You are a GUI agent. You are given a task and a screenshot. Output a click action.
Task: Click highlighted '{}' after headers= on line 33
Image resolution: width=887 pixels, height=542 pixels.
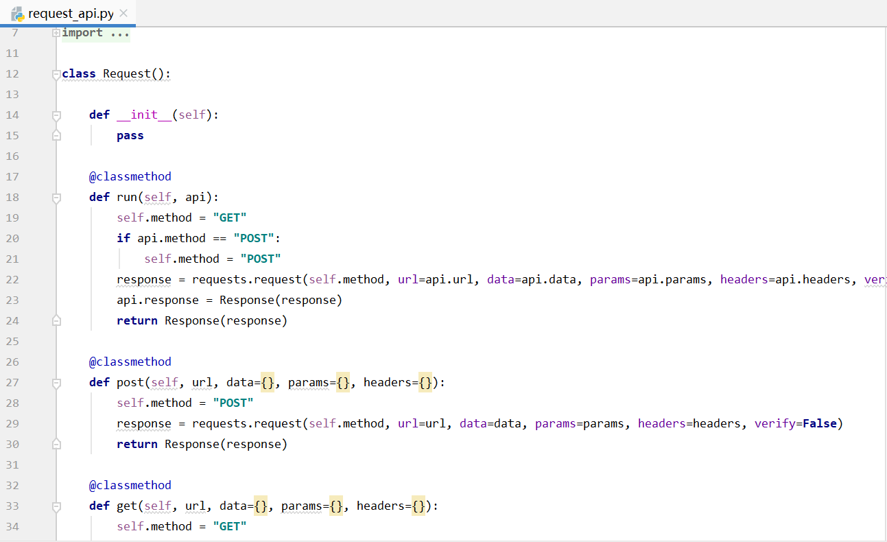418,506
